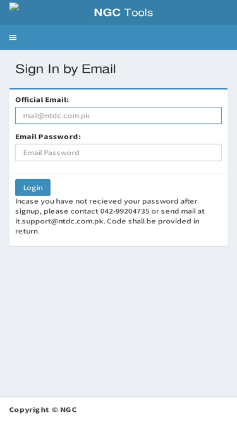Viewport: 237px width, 422px height.
Task: Click the © symbol in the footer
Action: point(54,409)
